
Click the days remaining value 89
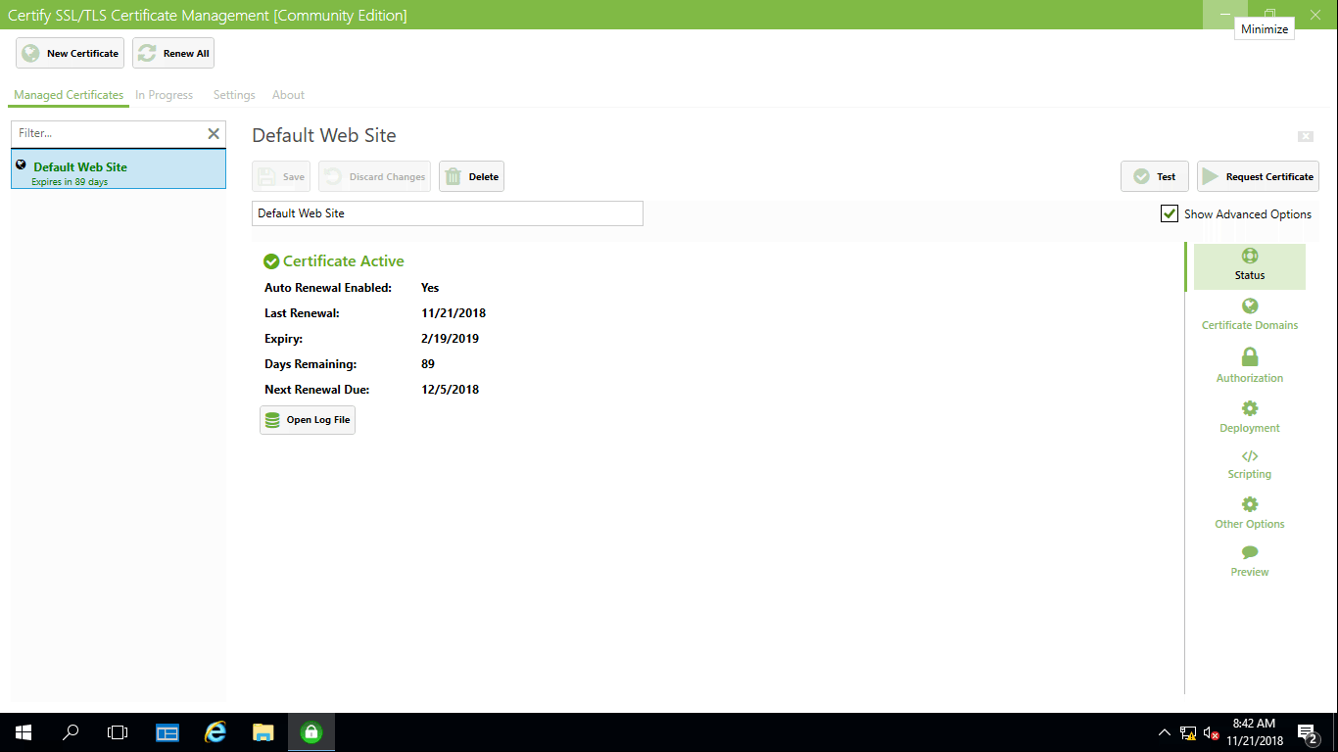click(428, 364)
